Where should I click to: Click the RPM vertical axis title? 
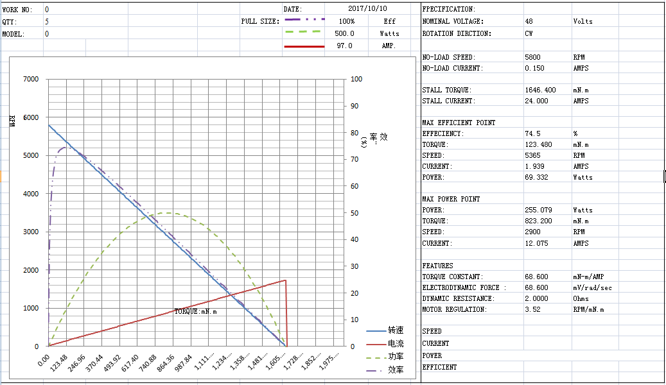click(x=12, y=121)
